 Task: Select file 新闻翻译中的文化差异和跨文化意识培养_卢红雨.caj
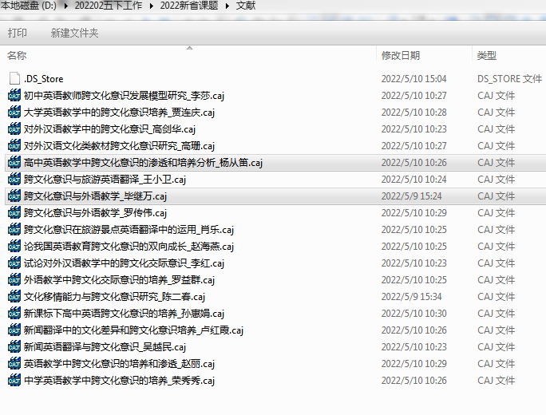coord(134,330)
